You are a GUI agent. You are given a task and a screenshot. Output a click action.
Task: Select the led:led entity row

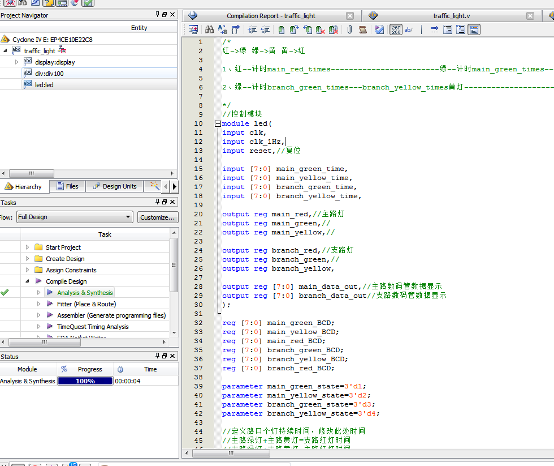(88, 85)
